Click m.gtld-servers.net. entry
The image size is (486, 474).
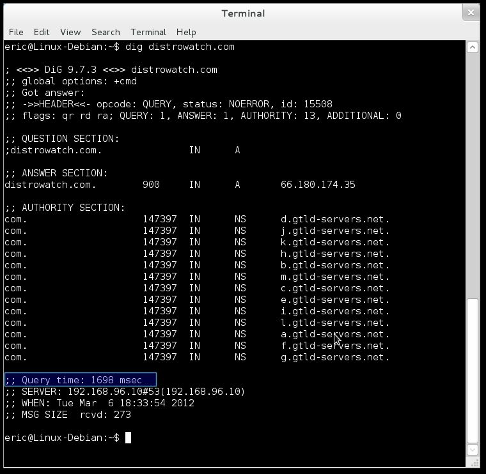335,277
